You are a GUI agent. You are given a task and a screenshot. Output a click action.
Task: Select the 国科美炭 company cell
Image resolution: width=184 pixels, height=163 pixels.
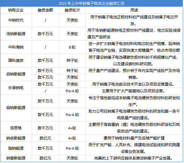[16, 61]
